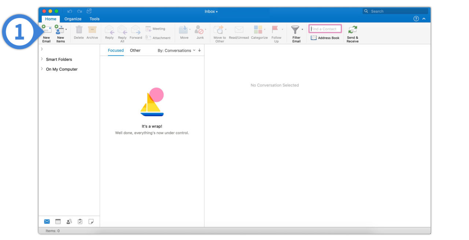Click the 'Items: 0' status text

point(53,231)
